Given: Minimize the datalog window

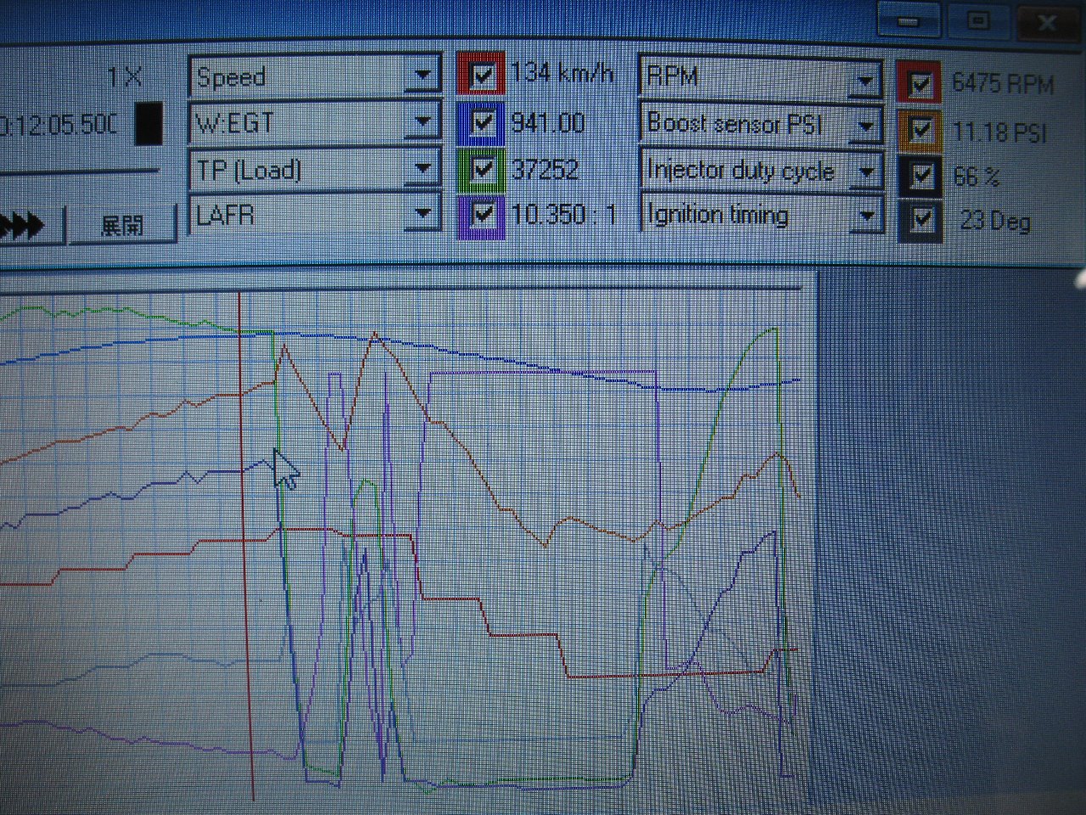Looking at the screenshot, I should click(x=908, y=20).
